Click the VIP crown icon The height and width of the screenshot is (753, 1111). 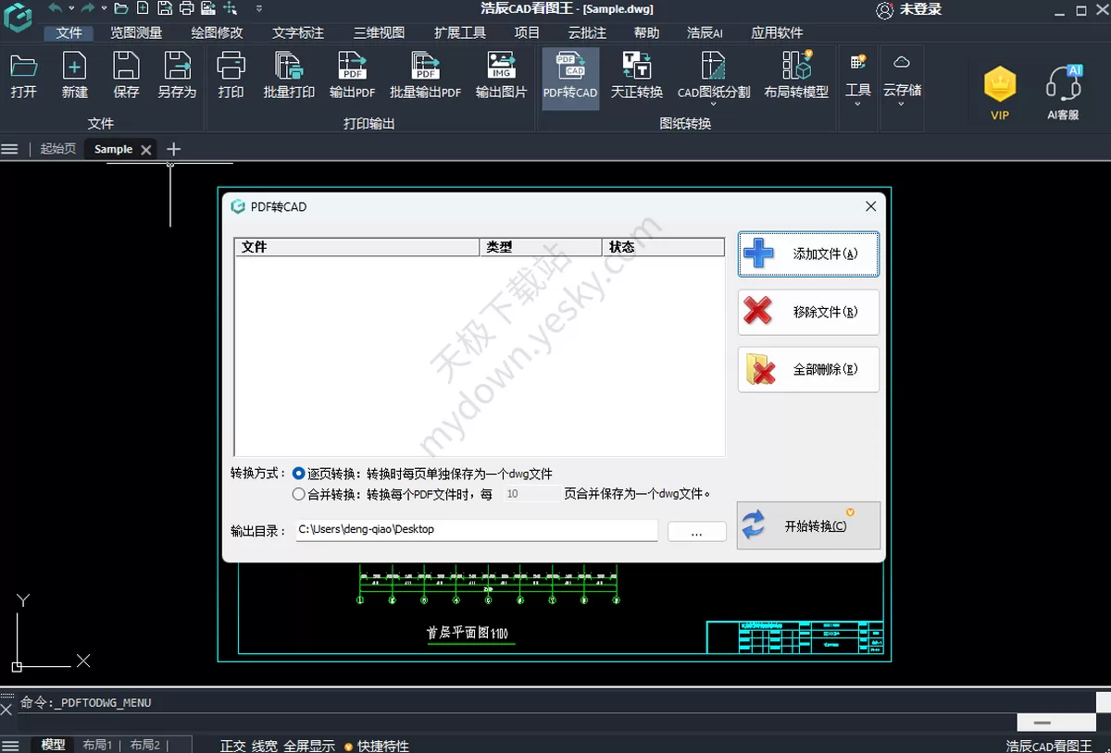tap(1000, 93)
